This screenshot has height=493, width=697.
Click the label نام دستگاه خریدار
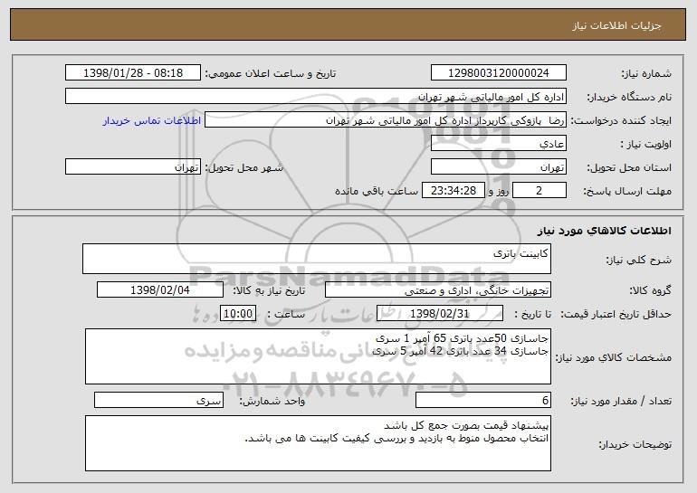[629, 97]
